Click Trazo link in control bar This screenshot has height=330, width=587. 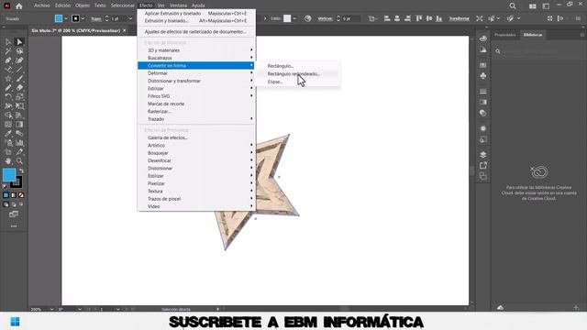point(95,18)
